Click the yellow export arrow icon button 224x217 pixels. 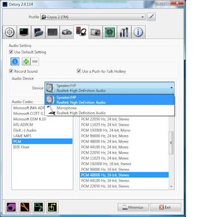(x=52, y=207)
